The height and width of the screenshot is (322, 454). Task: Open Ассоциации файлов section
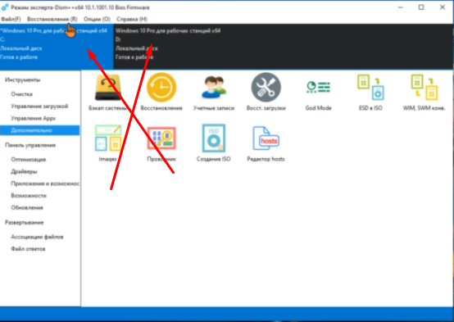37,237
